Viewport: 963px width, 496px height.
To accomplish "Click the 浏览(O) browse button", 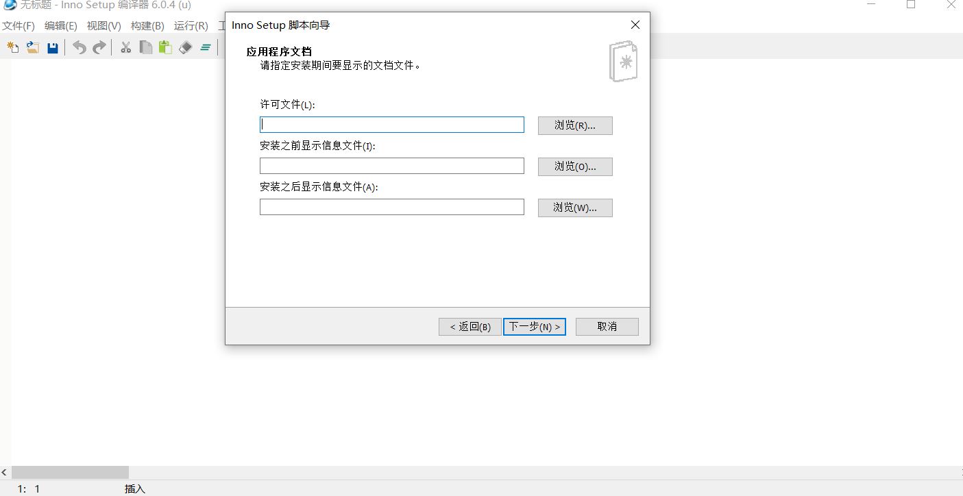I will tap(575, 166).
